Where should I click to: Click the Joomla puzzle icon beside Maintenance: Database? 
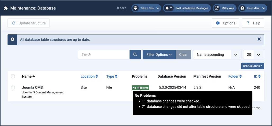(6, 8)
